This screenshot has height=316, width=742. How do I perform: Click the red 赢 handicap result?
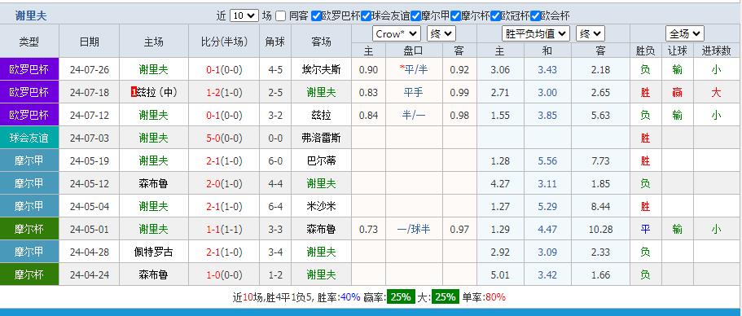tap(677, 92)
